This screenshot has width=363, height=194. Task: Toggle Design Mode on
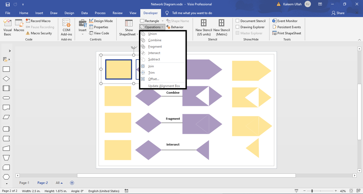102,20
